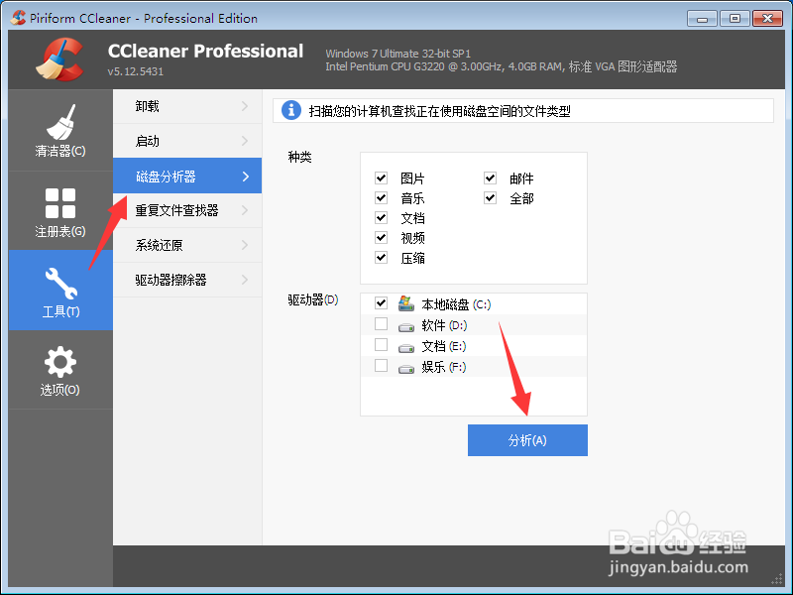The width and height of the screenshot is (793, 595).
Task: Minimize the CCleaner window
Action: [x=702, y=19]
